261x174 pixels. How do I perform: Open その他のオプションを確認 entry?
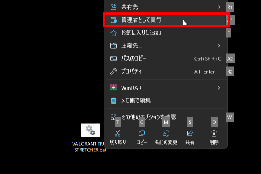165,117
